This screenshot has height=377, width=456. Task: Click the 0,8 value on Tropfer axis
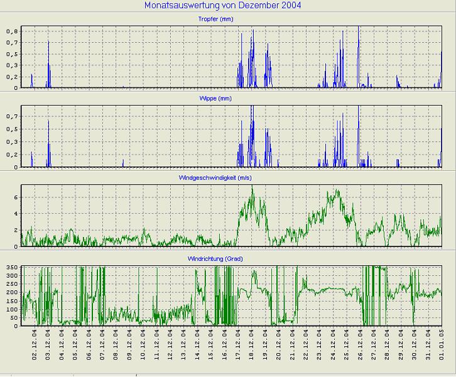coord(11,31)
